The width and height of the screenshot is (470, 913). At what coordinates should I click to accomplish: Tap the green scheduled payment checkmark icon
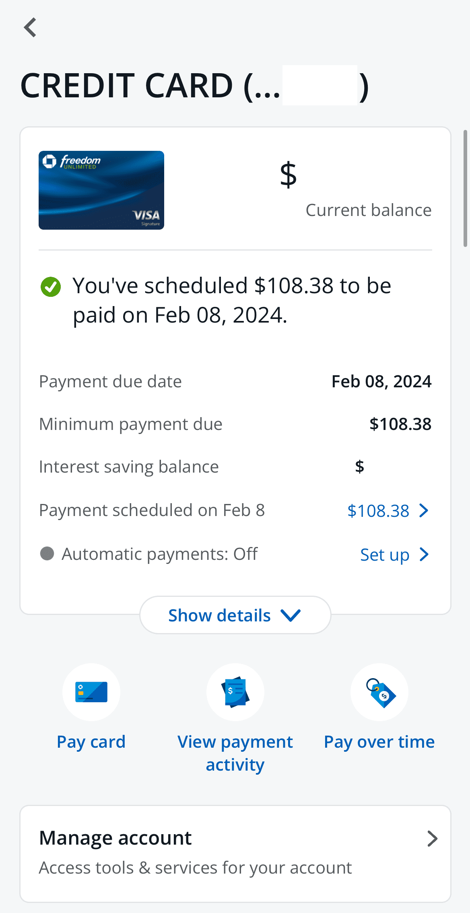[50, 287]
